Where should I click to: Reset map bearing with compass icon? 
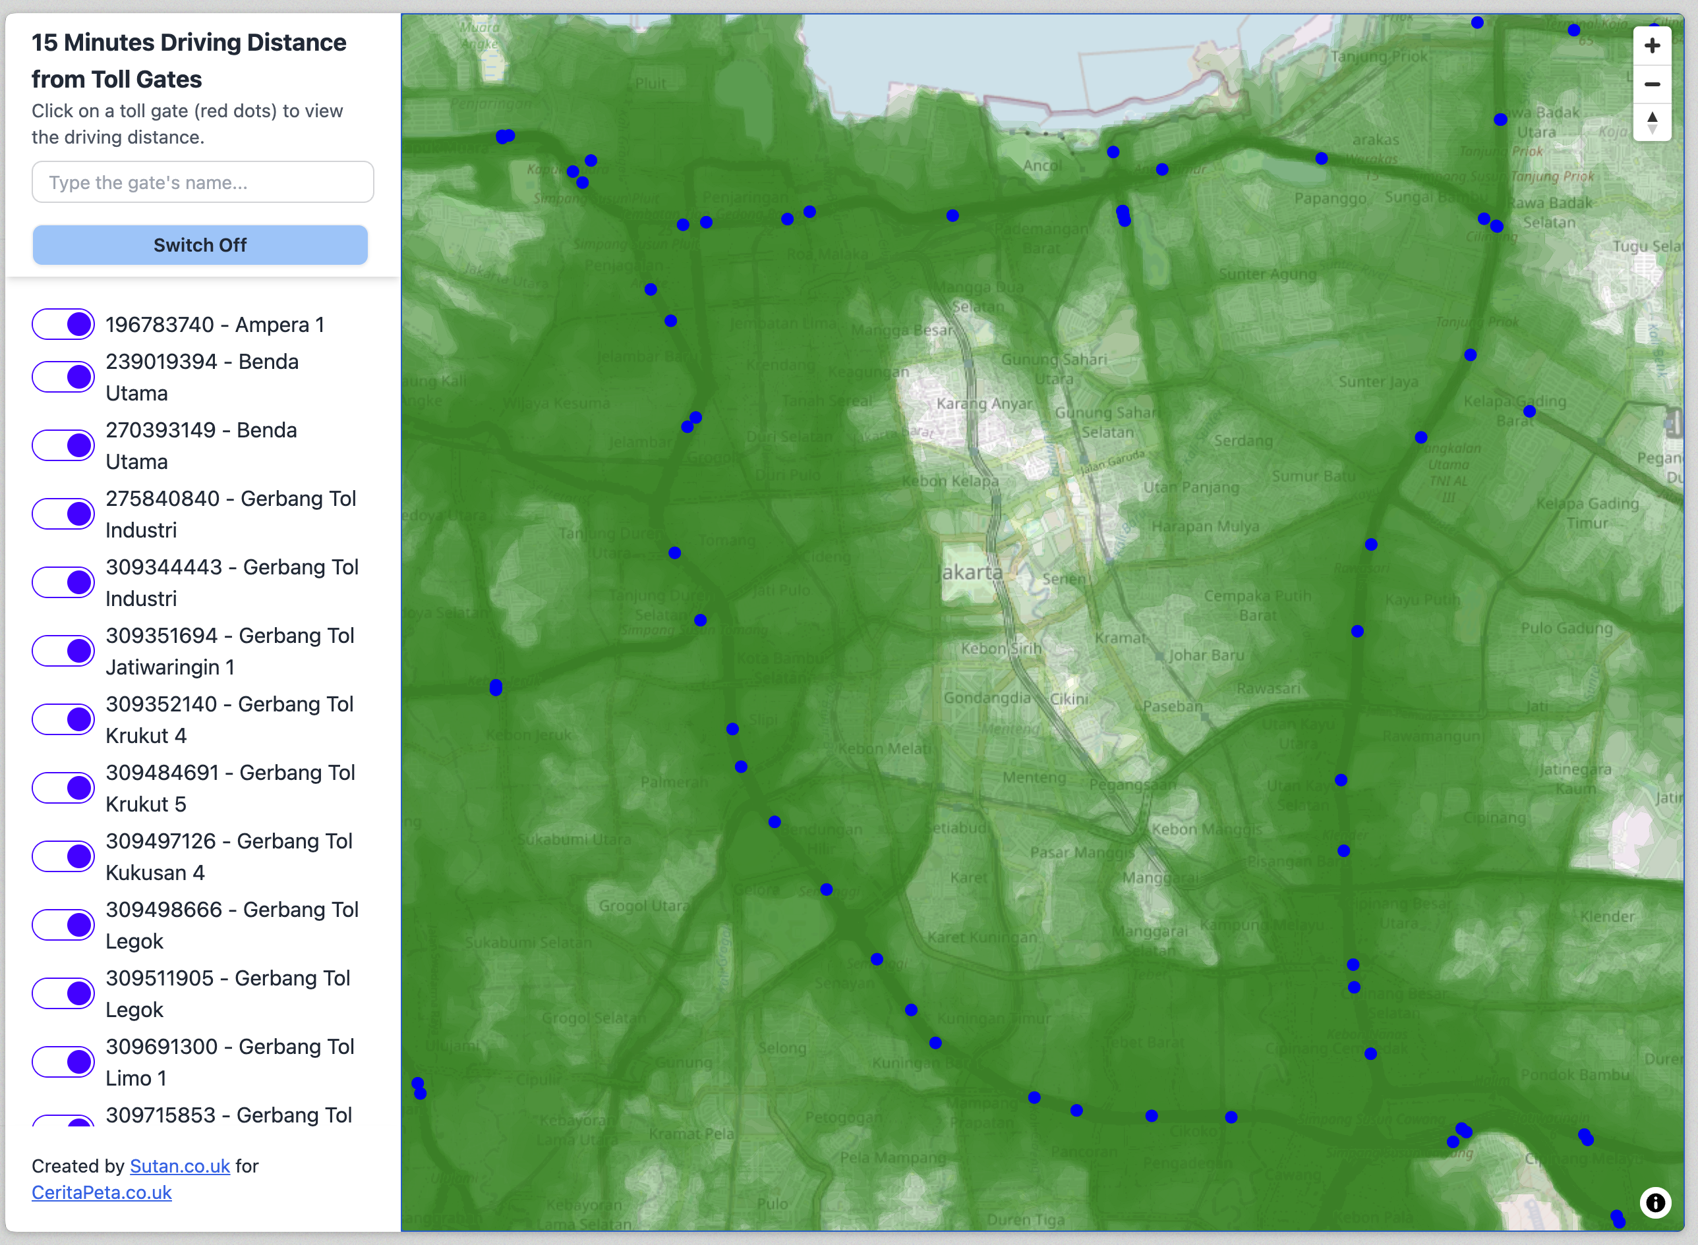(1651, 122)
